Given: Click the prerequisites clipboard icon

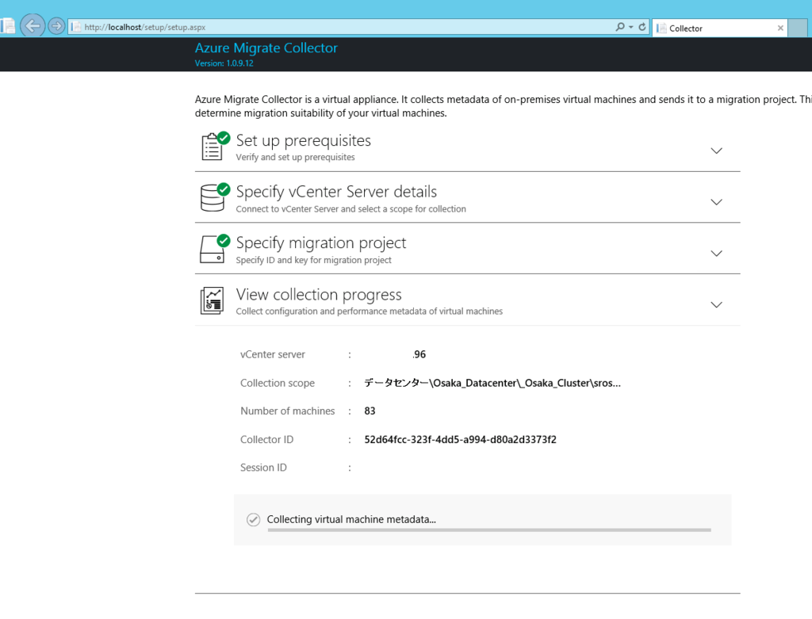Looking at the screenshot, I should coord(215,146).
